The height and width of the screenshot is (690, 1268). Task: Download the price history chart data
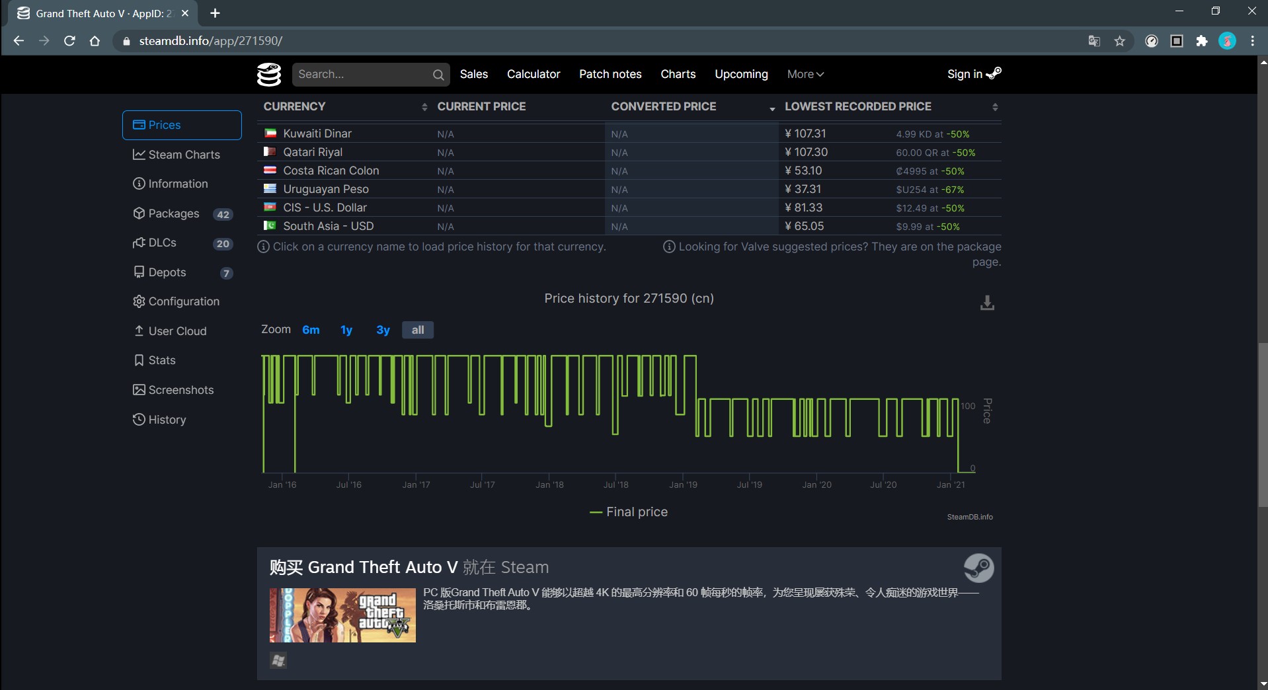coord(987,303)
